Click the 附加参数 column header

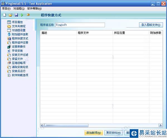156,33
